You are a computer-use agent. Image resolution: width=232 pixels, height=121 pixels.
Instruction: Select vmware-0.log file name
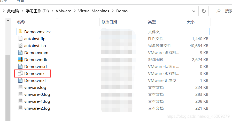point(37,94)
